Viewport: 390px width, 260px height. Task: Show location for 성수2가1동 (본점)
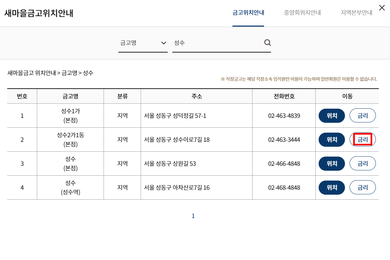pos(332,140)
